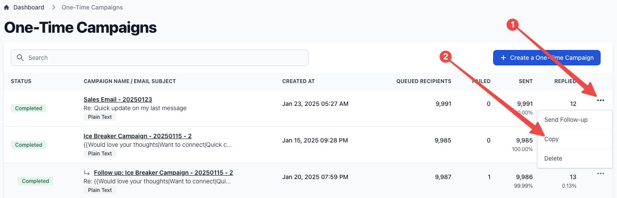
Task: Open the Follow up: Ice Breaker Campaign link
Action: pos(164,173)
